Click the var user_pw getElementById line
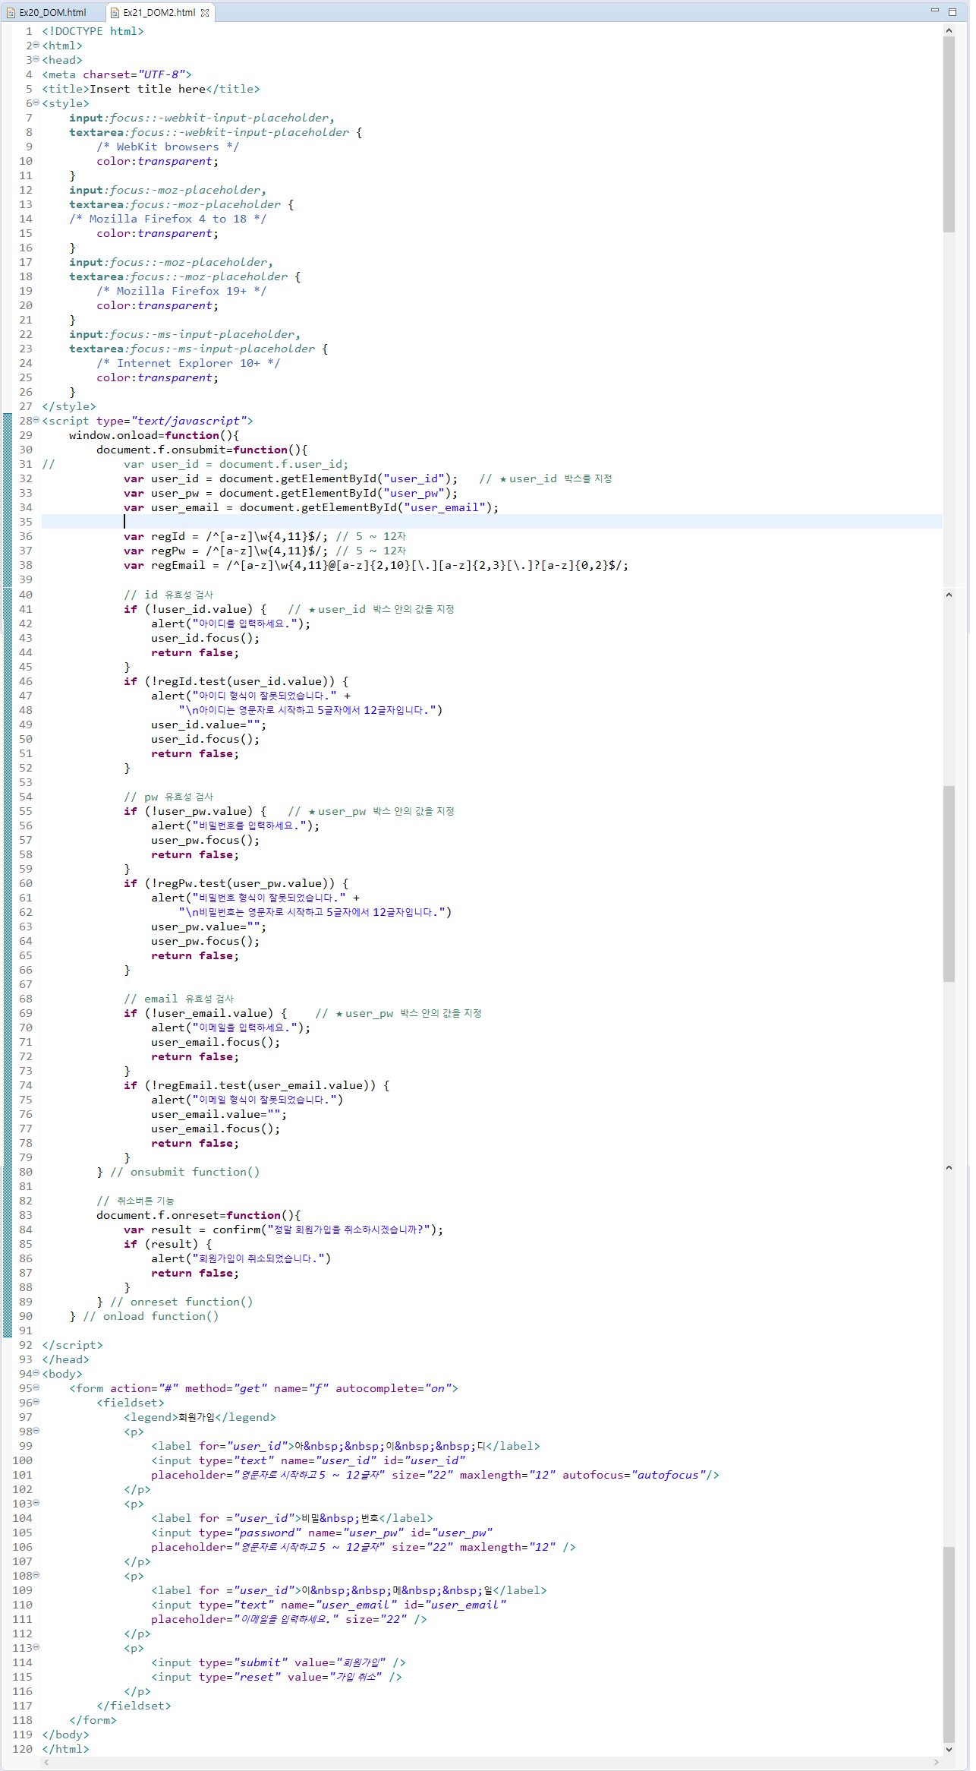The height and width of the screenshot is (1771, 976). tap(291, 493)
